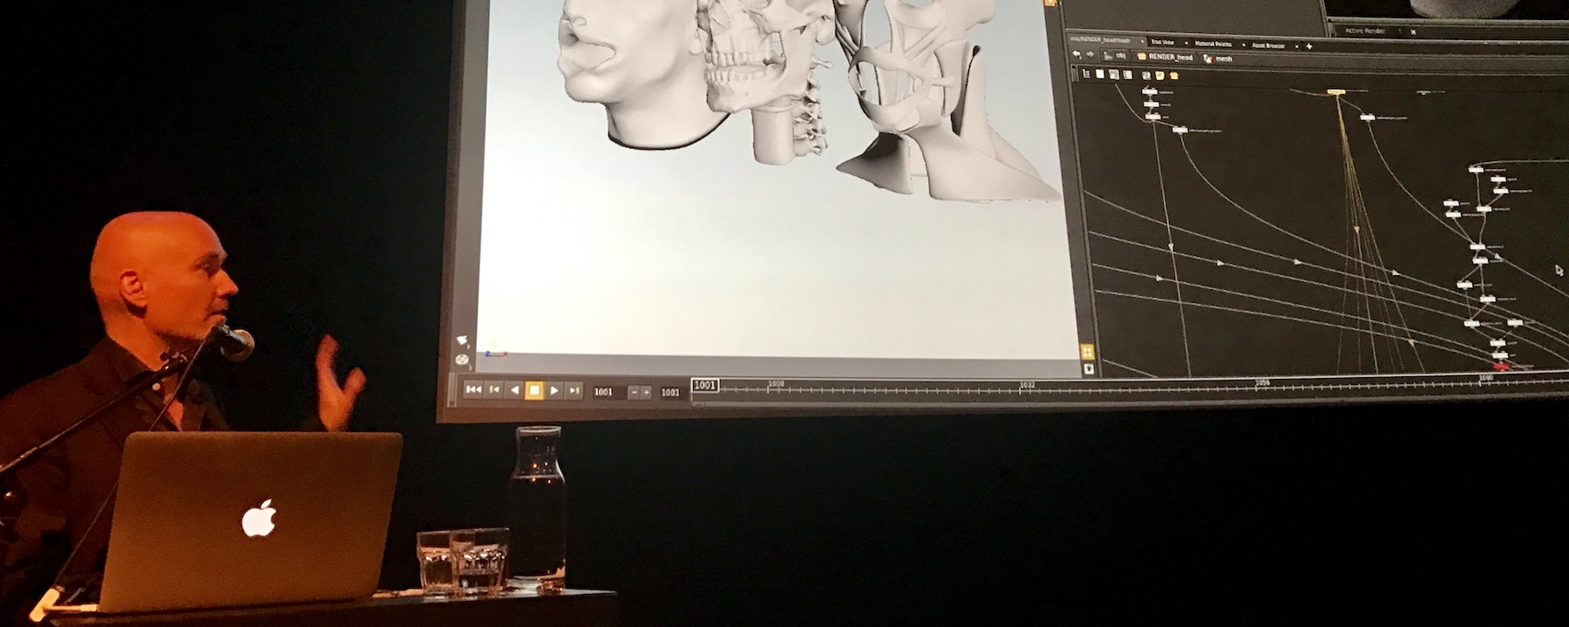Viewport: 1569px width, 627px height.
Task: Close the Tree View tab
Action: click(x=1186, y=43)
